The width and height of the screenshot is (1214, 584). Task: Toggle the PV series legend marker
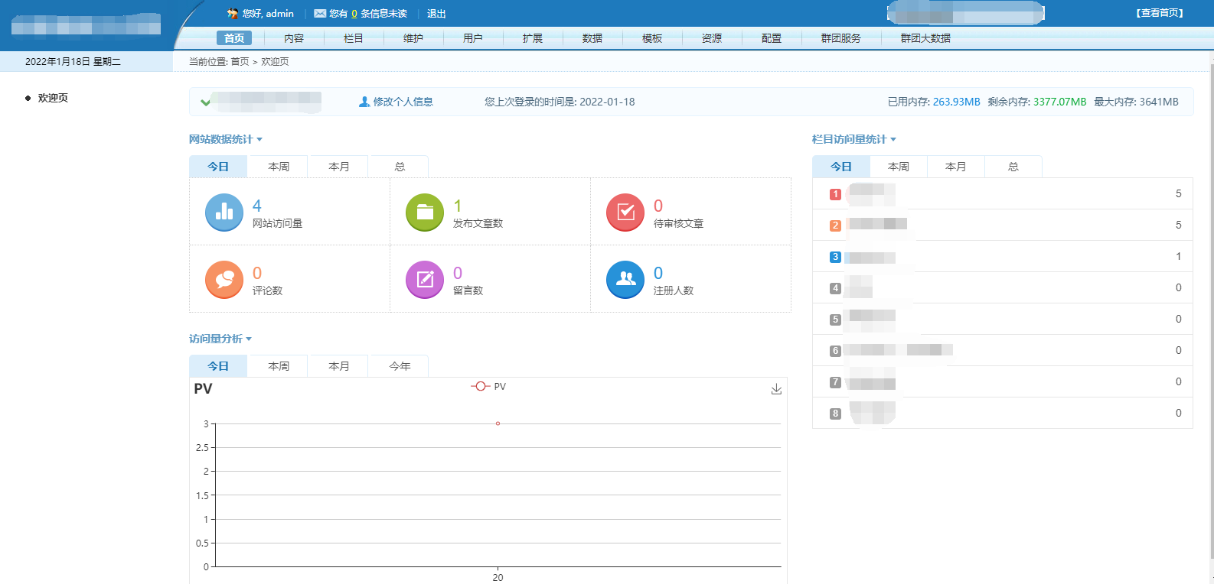click(480, 387)
